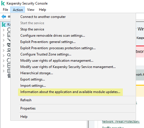Image resolution: width=144 pixels, height=128 pixels.
Task: Open the Help menu in menu bar
Action: pos(42,10)
